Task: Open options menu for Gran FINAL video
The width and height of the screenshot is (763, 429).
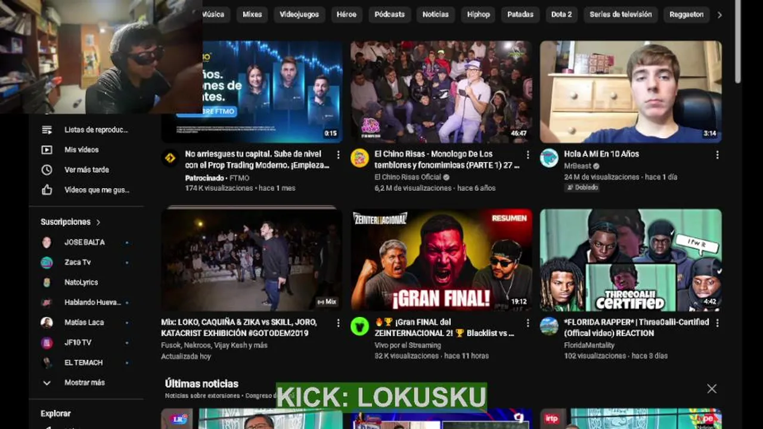Action: click(528, 323)
